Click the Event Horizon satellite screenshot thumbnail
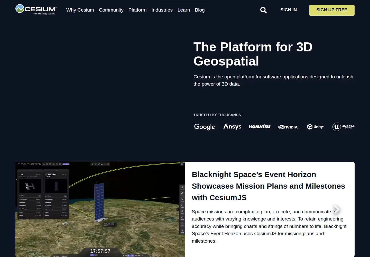The width and height of the screenshot is (370, 257). pyautogui.click(x=100, y=209)
